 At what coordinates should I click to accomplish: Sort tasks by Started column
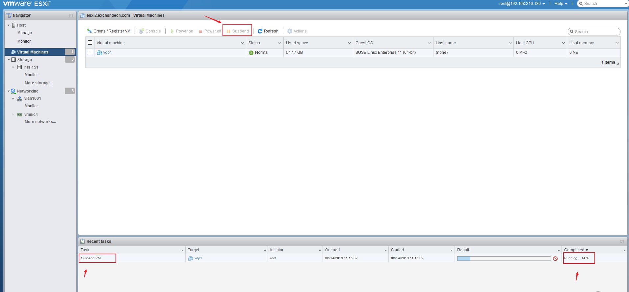[x=397, y=250]
